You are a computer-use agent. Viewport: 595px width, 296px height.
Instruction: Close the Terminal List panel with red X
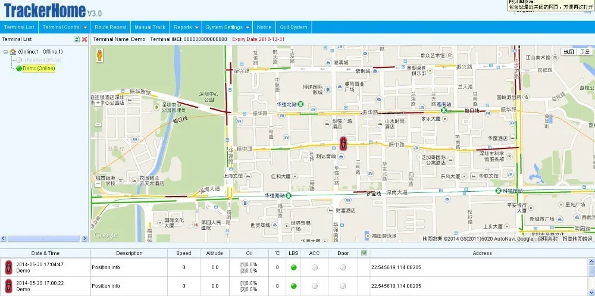click(84, 39)
